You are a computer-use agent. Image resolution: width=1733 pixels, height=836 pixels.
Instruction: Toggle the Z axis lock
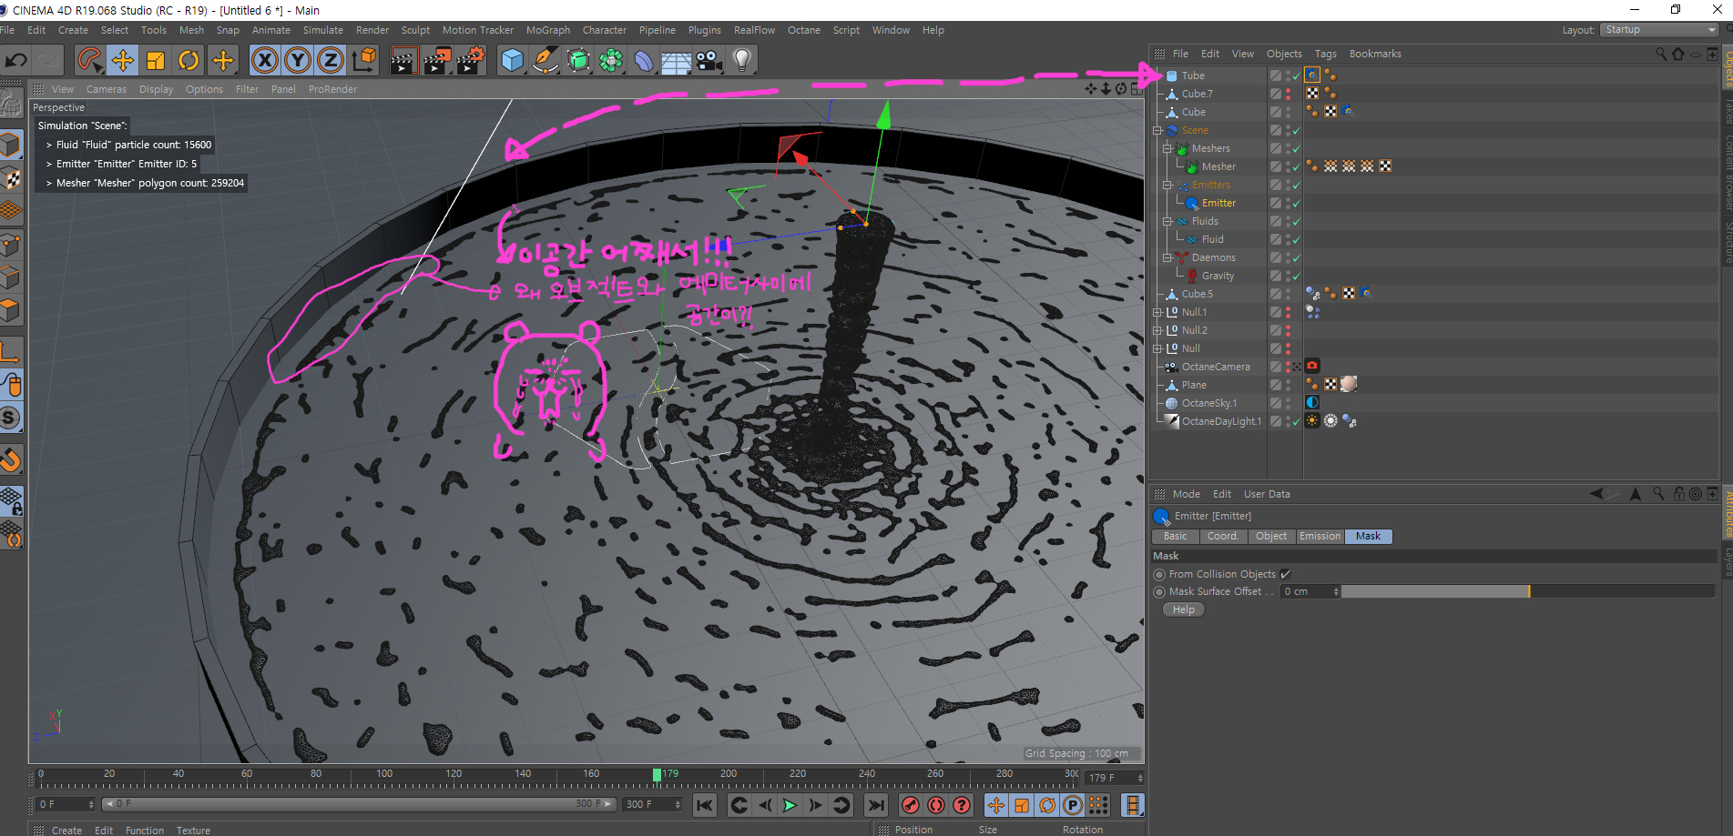tap(330, 61)
